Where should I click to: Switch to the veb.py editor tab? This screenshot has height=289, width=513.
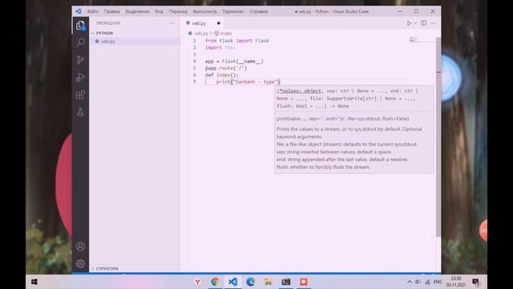(199, 23)
